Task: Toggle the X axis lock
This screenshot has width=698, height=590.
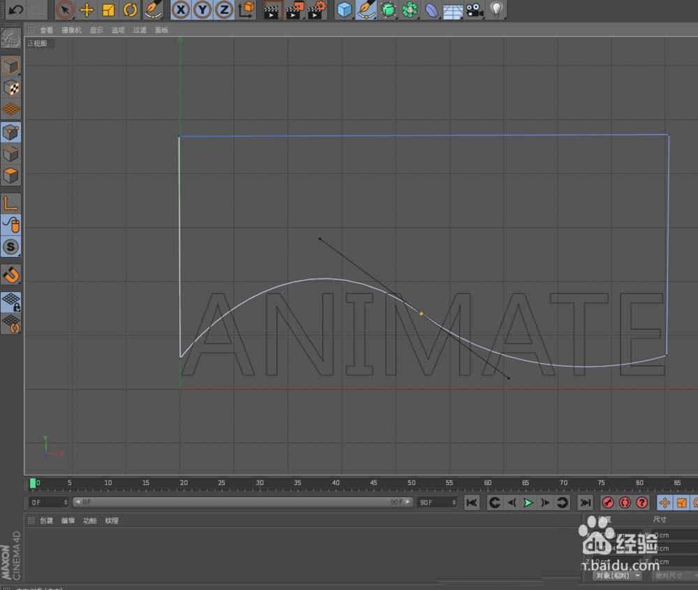Action: 181,10
